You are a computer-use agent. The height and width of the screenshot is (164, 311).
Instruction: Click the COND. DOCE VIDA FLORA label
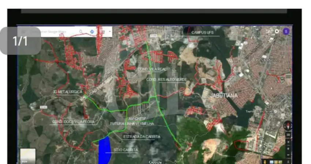tap(73, 122)
